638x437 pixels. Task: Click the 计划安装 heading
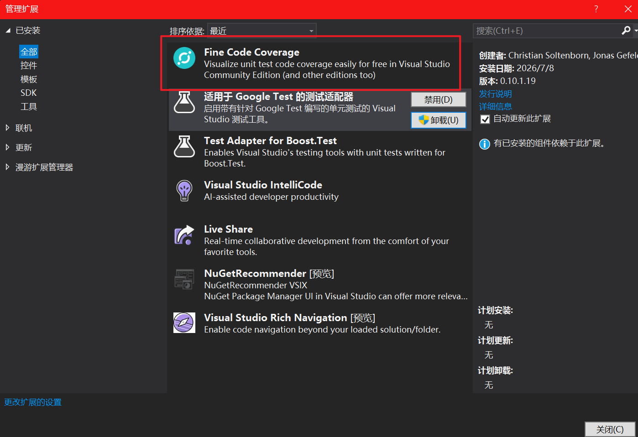[495, 311]
